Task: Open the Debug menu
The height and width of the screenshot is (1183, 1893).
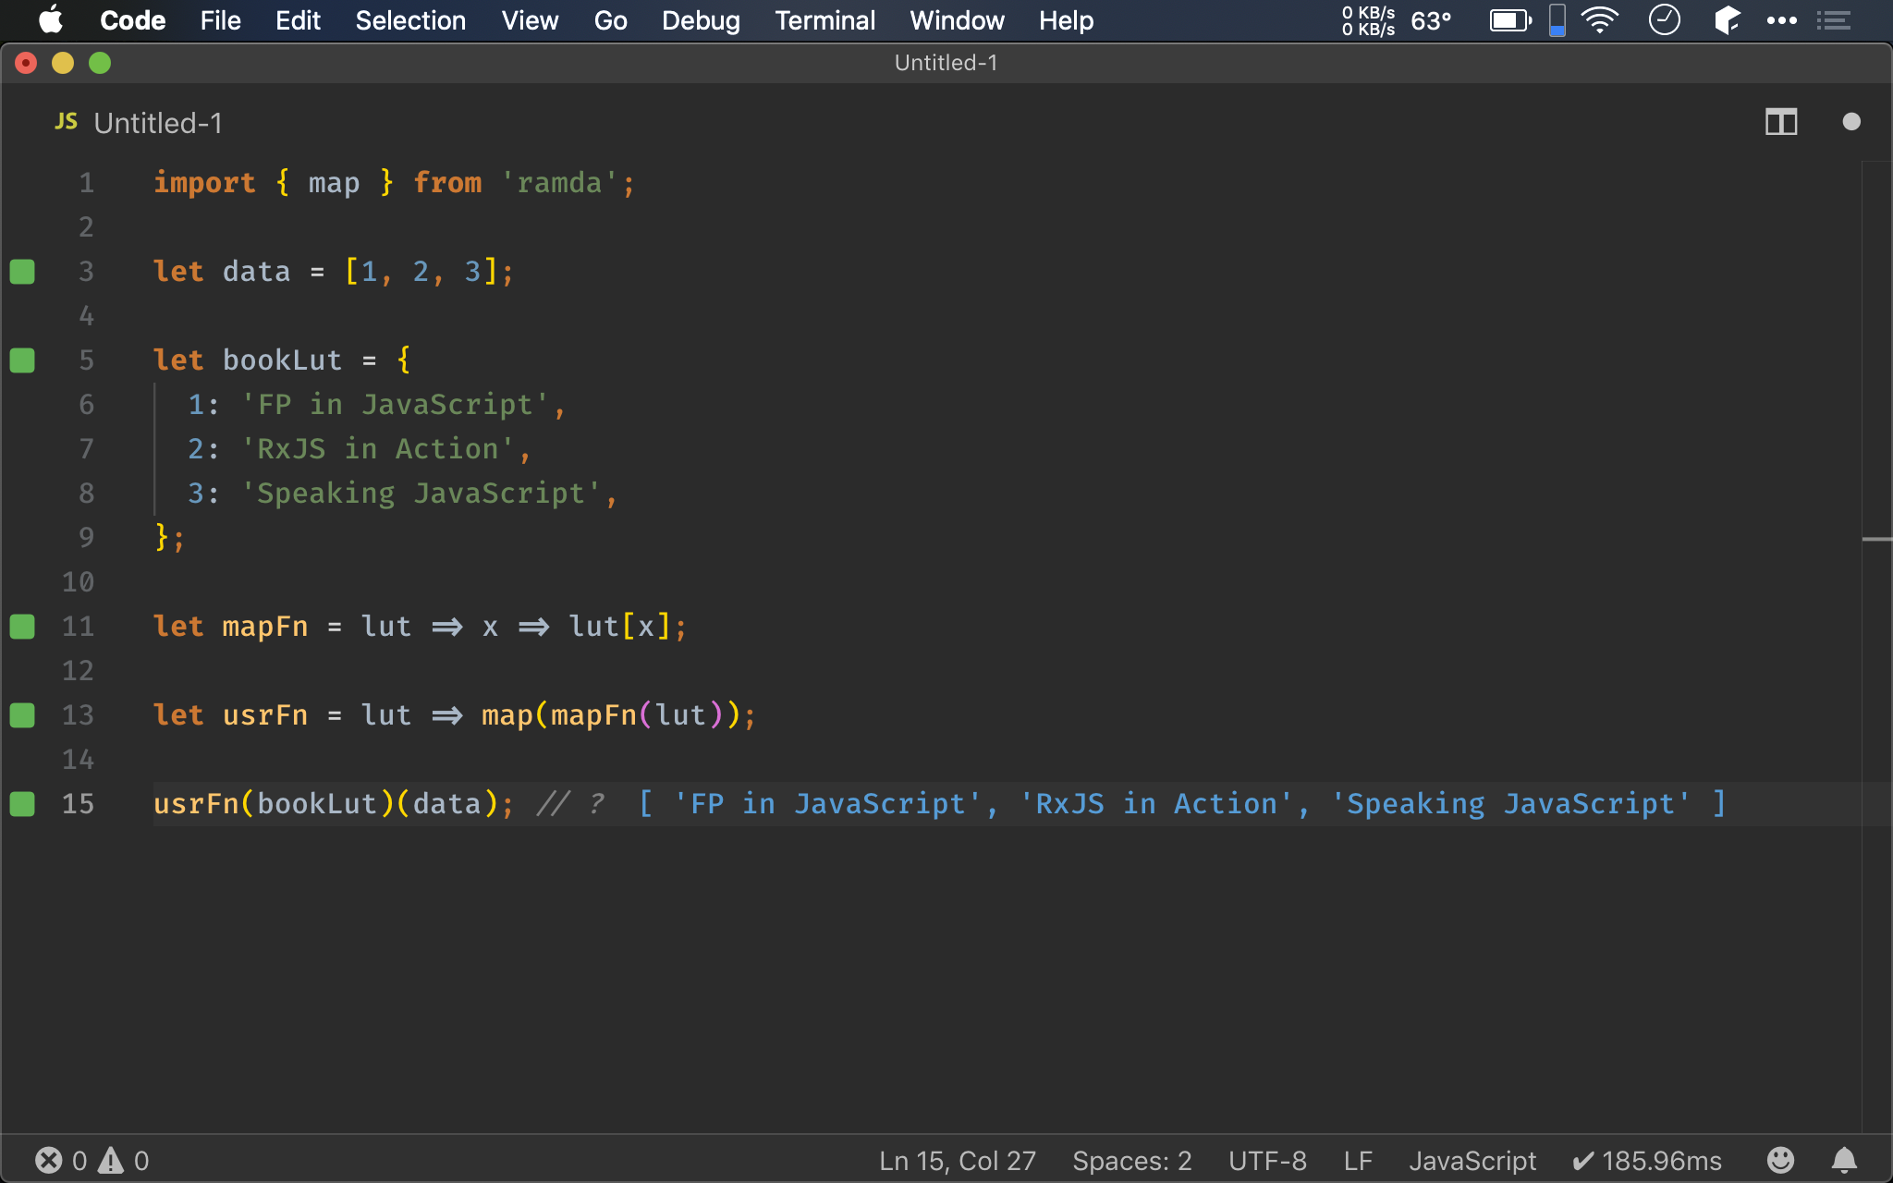Action: 701,20
